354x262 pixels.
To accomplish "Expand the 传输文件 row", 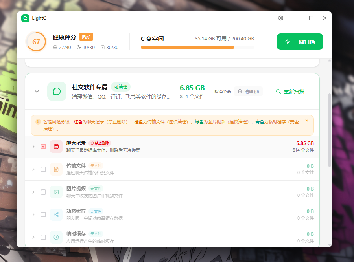I will coord(33,169).
